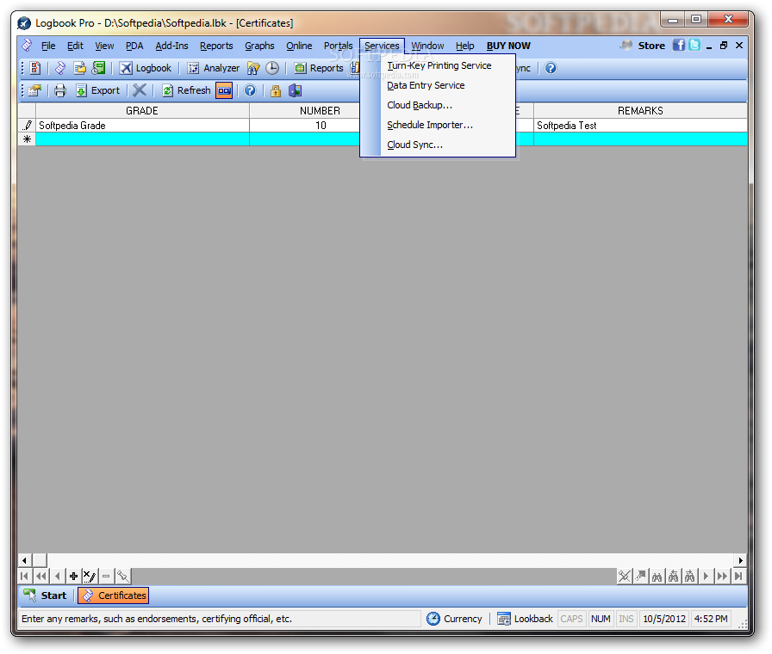This screenshot has width=772, height=654.
Task: Click the GRADE column header
Action: pyautogui.click(x=142, y=111)
